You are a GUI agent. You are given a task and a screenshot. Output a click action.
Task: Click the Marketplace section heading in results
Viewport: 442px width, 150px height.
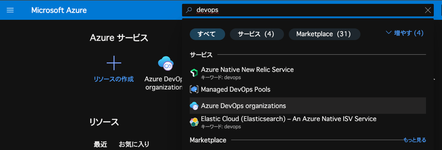(208, 140)
